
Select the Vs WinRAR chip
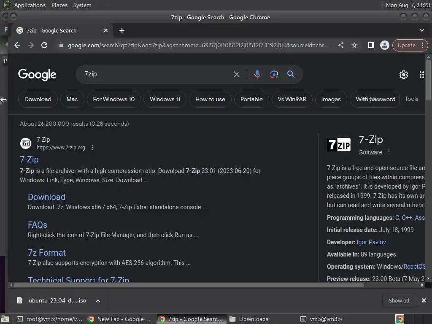[292, 99]
